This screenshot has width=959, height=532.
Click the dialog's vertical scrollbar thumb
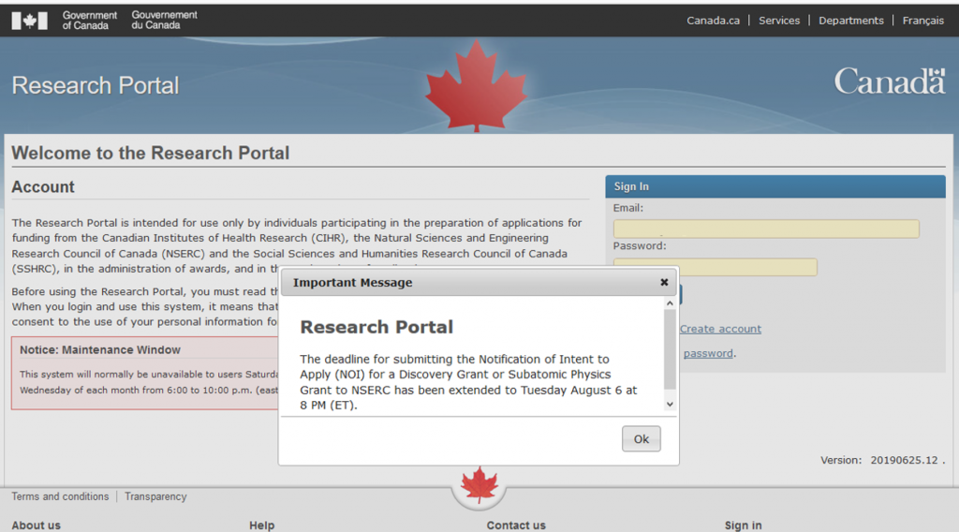[670, 349]
